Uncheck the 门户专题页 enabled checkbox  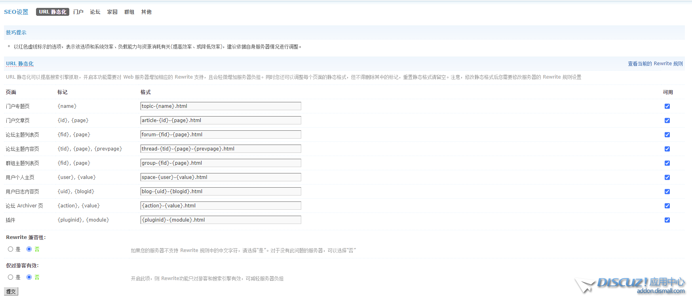click(667, 106)
